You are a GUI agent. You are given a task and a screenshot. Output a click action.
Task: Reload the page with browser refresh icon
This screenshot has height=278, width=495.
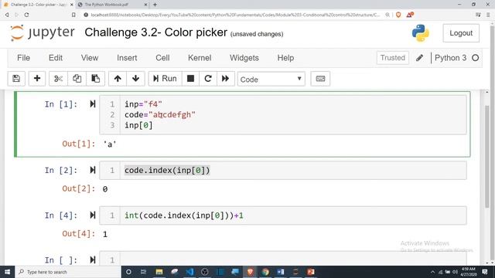(26, 15)
